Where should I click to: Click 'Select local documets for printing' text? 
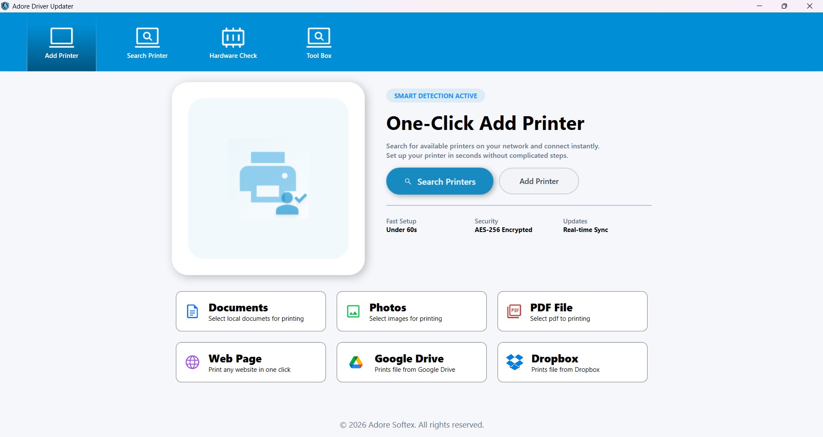coord(256,319)
